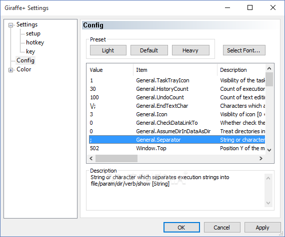Click the horizontal scroll left arrow
This screenshot has height=237, width=285.
tap(91, 159)
